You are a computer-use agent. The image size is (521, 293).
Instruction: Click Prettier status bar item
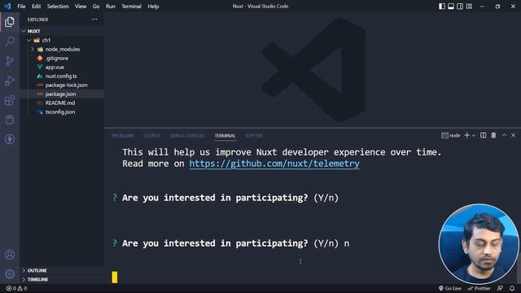click(x=479, y=288)
